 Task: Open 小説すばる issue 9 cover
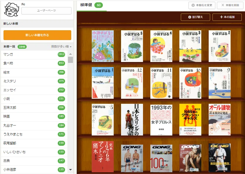[220, 83]
